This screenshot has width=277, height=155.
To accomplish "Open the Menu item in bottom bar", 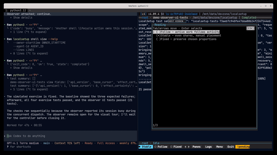I will click(219, 147).
